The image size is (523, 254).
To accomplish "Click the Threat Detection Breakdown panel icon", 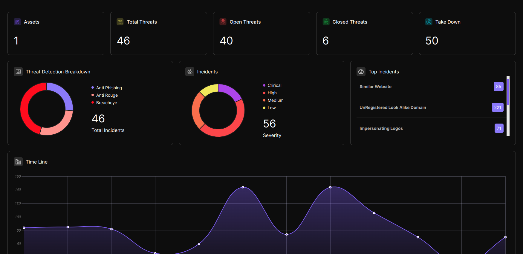I will point(18,72).
